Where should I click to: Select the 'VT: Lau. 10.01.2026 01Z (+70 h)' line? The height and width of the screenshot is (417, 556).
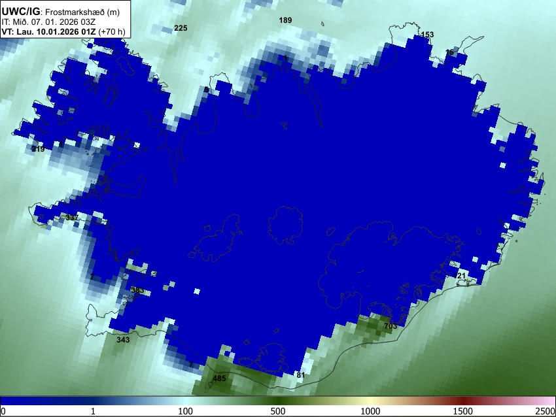point(63,31)
